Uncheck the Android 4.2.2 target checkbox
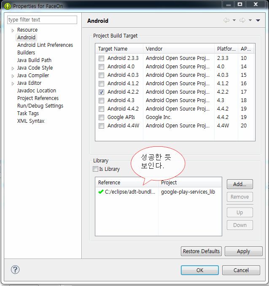The width and height of the screenshot is (269, 286). 101,92
